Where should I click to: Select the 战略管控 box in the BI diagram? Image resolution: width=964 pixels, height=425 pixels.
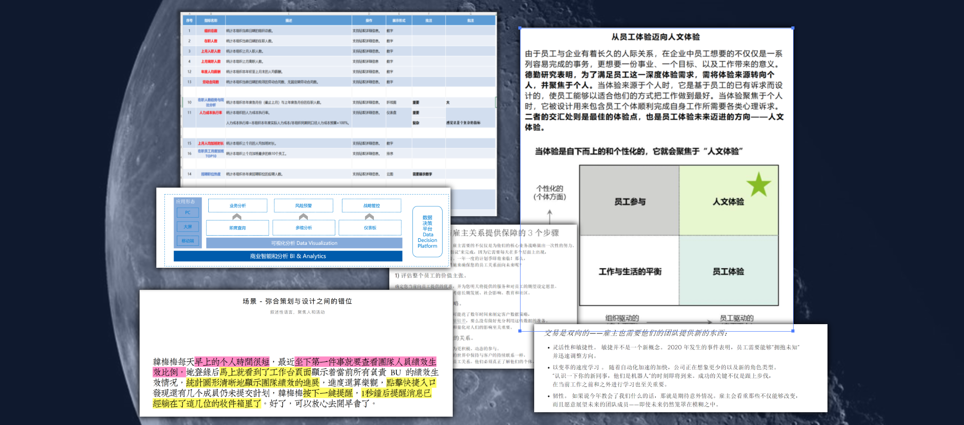pos(372,206)
